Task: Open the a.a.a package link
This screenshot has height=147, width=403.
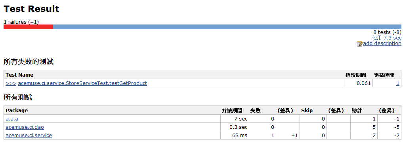Action: (12, 119)
